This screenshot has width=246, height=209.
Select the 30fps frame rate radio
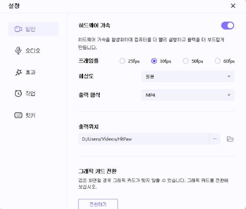click(x=154, y=61)
